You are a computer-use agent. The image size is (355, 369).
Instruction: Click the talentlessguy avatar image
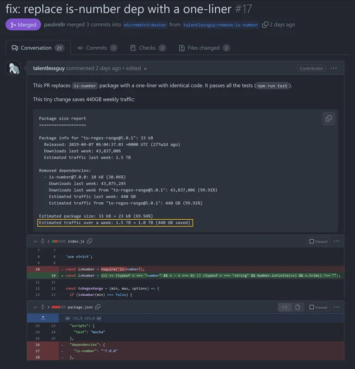pyautogui.click(x=13, y=68)
